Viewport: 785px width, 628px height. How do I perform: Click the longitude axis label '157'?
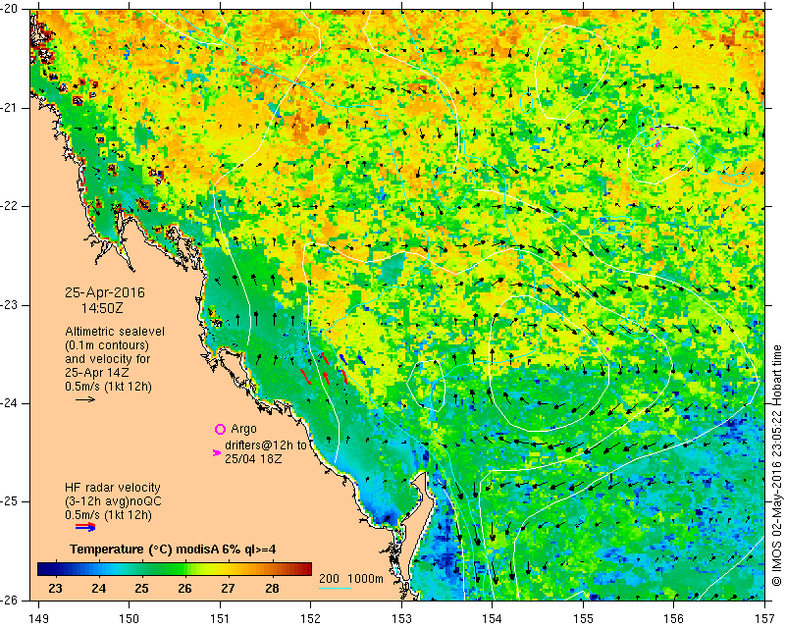(x=765, y=619)
